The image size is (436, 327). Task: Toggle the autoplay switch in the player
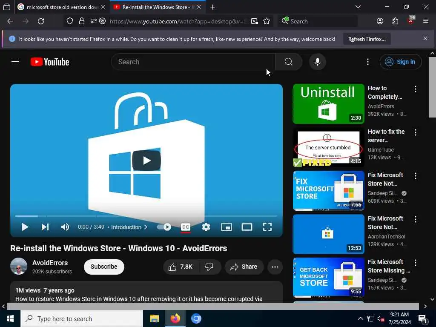click(x=164, y=227)
